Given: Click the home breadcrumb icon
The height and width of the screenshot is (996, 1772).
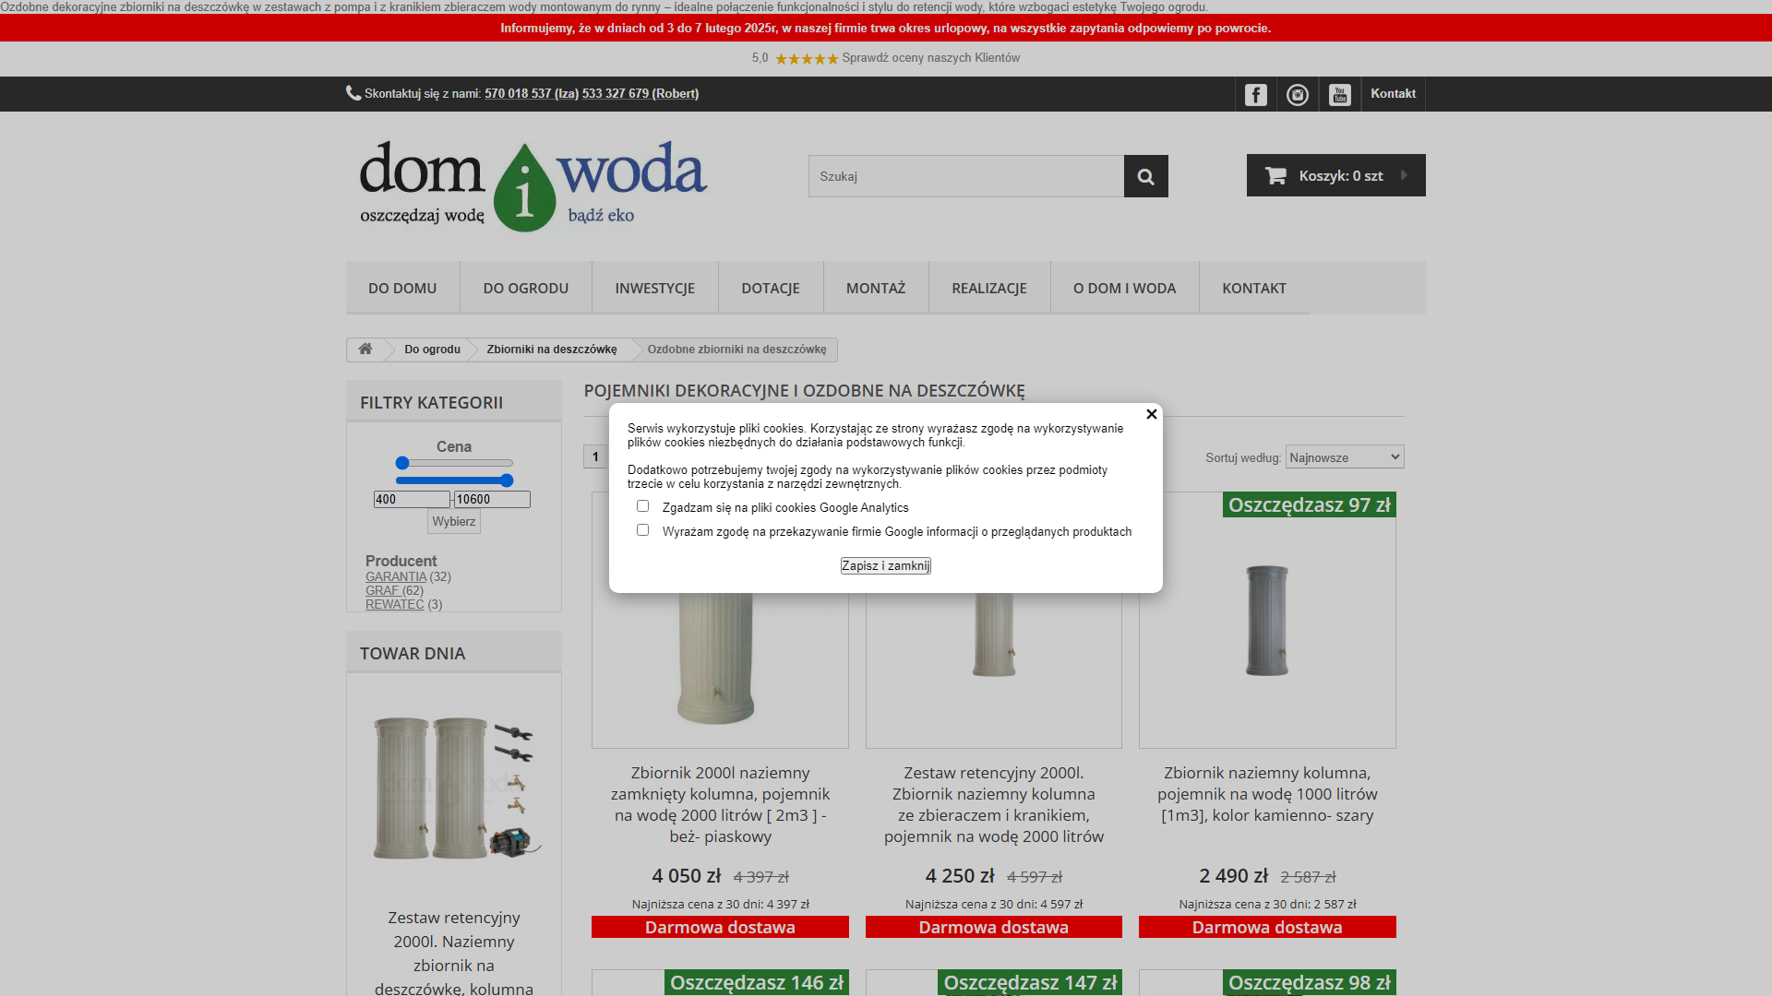Looking at the screenshot, I should (365, 350).
